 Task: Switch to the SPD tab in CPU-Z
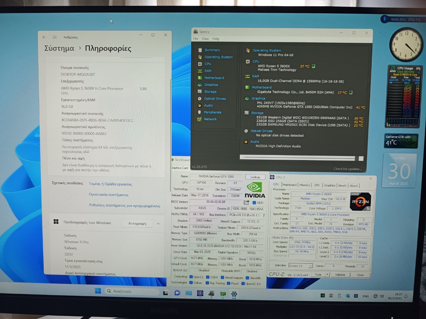click(317, 185)
